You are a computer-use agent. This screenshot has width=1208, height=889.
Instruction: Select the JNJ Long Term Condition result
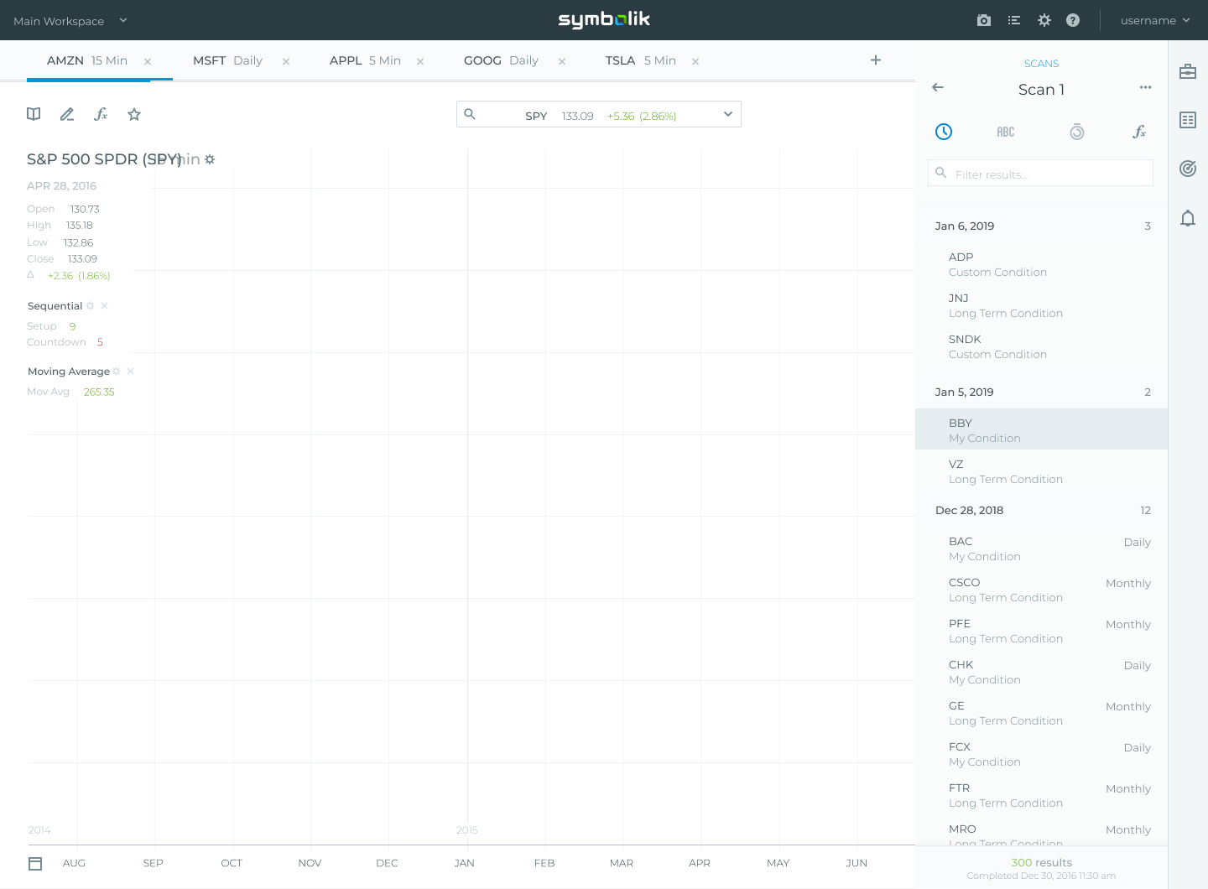(x=1041, y=305)
